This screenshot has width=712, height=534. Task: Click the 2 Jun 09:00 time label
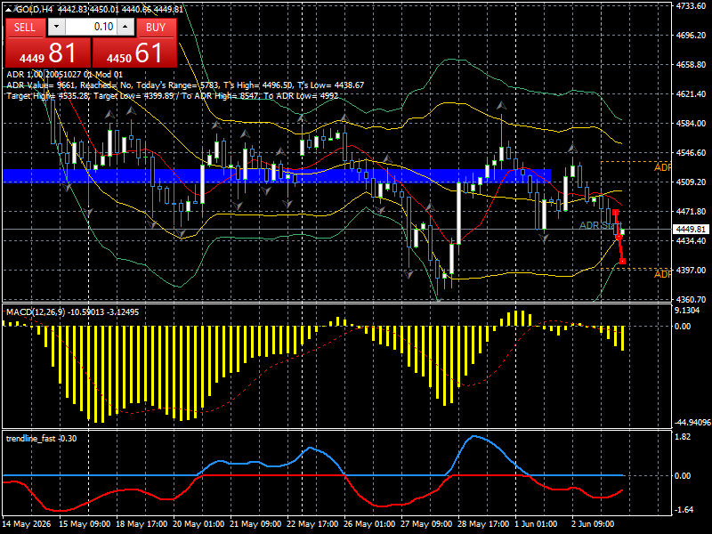coord(593,523)
